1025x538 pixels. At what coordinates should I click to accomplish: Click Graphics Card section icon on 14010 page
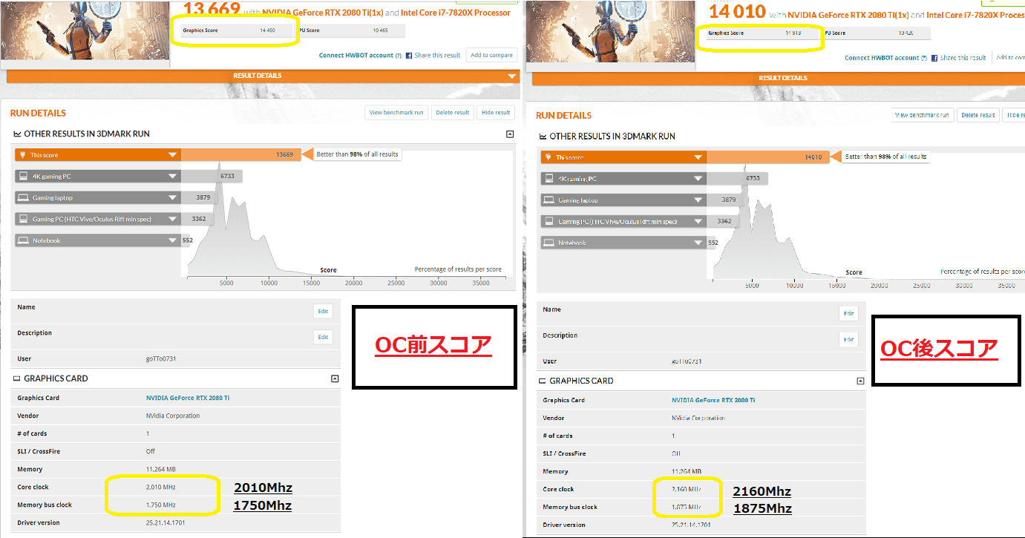(543, 381)
